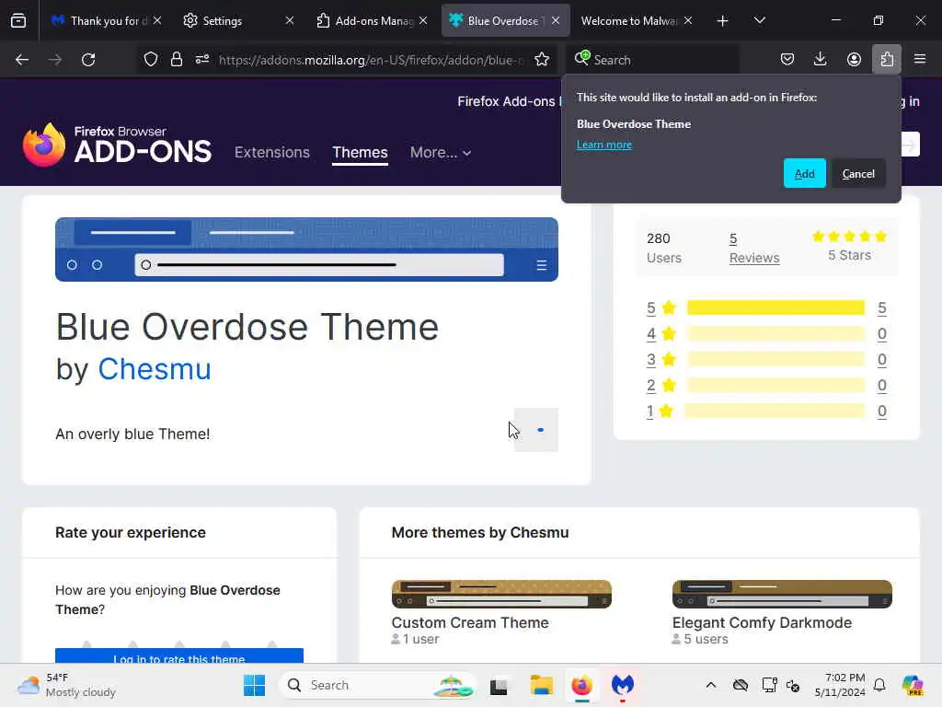Open display connection tray icon

[x=768, y=685]
